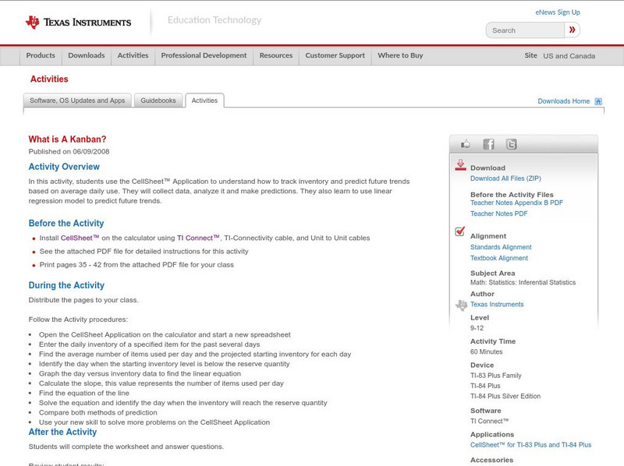Click the Texas Instruments logo

78,23
